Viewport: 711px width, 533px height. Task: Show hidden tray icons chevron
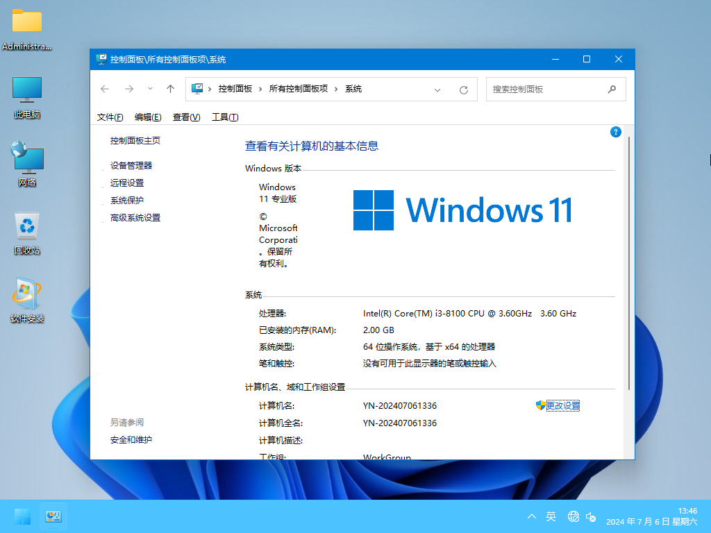click(x=532, y=516)
